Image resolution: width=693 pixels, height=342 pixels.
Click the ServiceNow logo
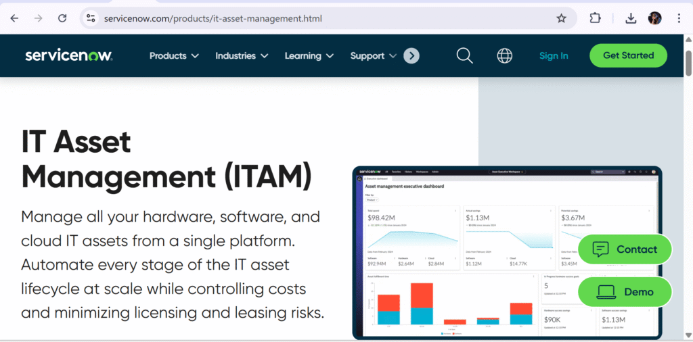point(68,55)
